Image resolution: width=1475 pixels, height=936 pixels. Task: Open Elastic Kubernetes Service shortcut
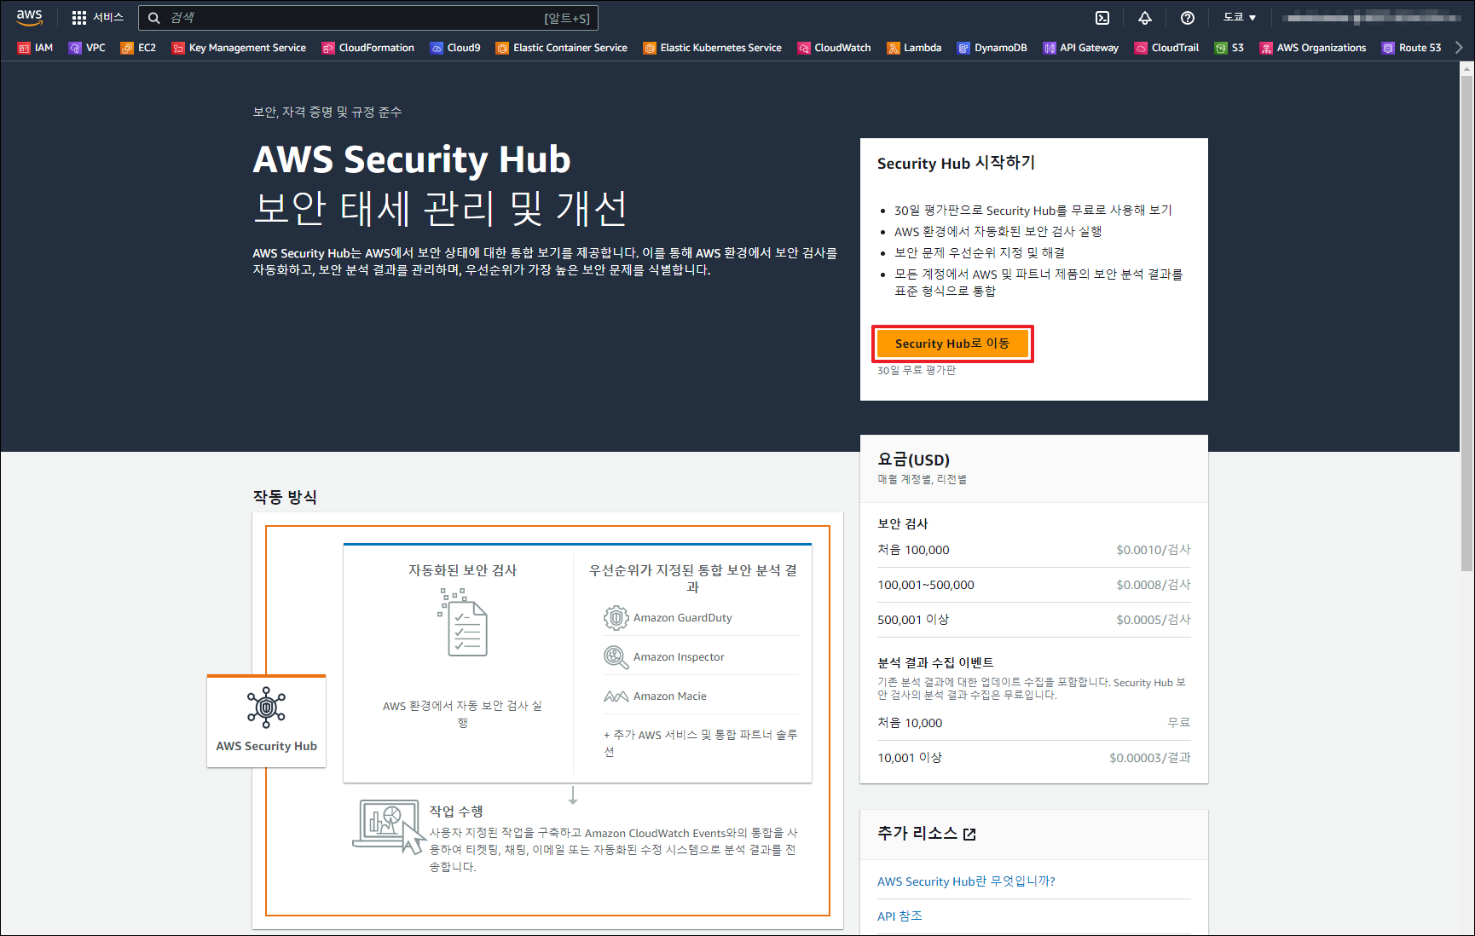tap(712, 48)
